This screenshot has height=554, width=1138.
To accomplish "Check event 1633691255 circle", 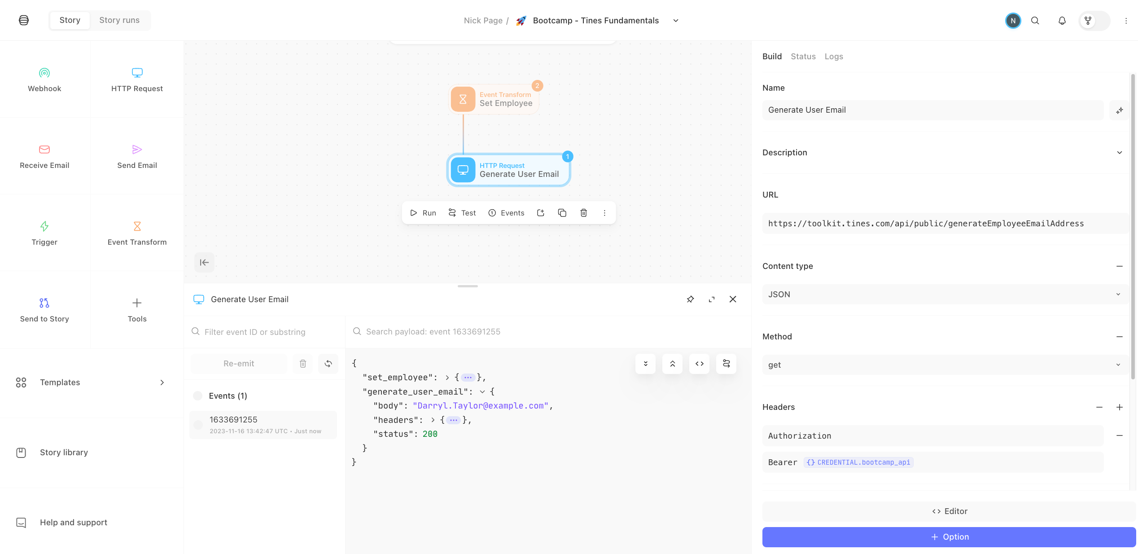I will click(x=198, y=425).
